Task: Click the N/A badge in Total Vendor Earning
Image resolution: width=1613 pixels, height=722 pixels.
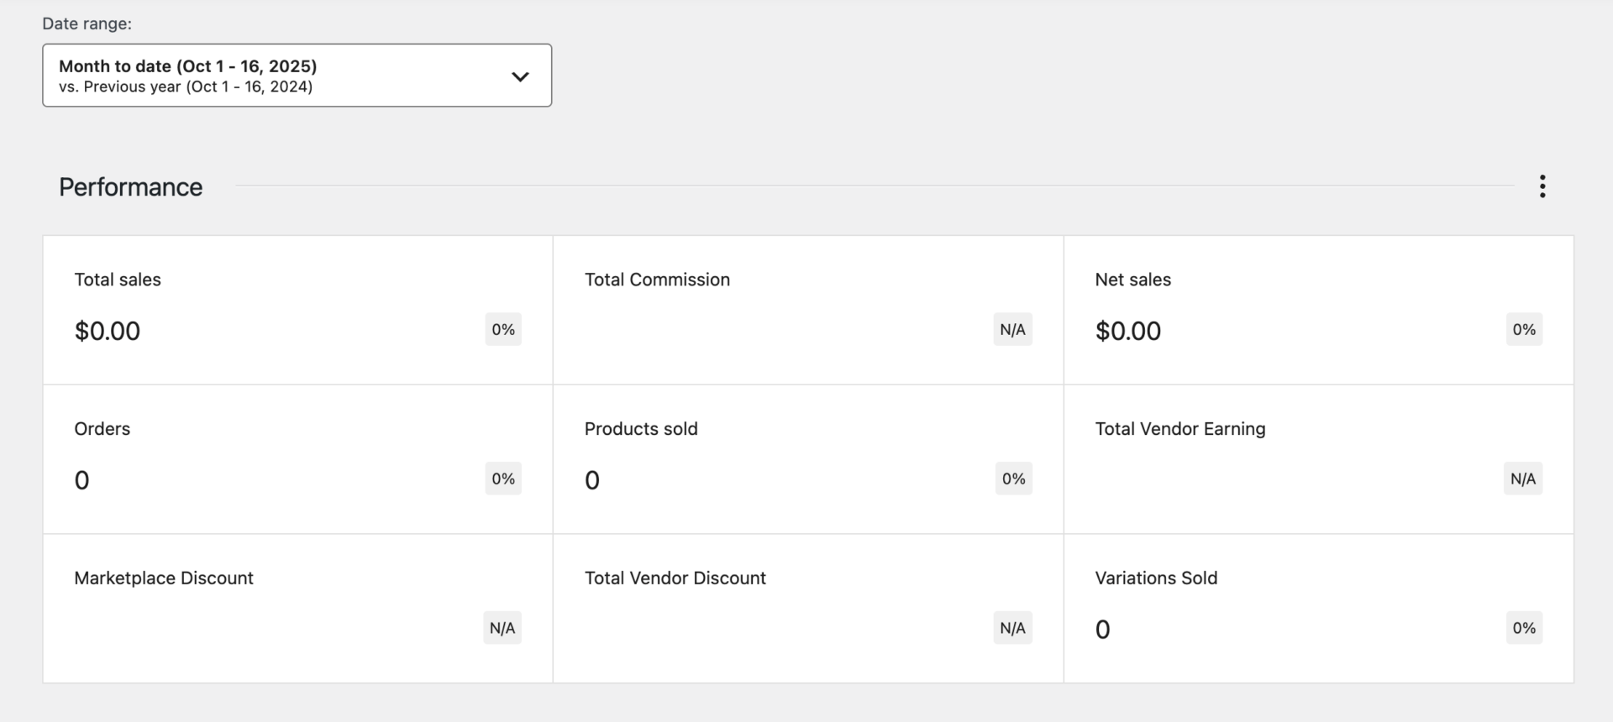Action: [1522, 479]
